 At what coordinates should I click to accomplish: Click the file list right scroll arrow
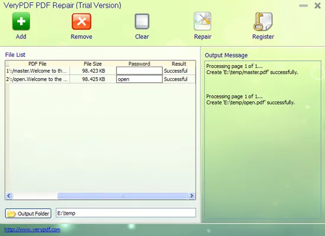tap(191, 196)
